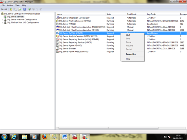Click icon of Full-text Filter Daemon Launcher (VINOD)
This screenshot has height=140, width=187.
point(58,30)
